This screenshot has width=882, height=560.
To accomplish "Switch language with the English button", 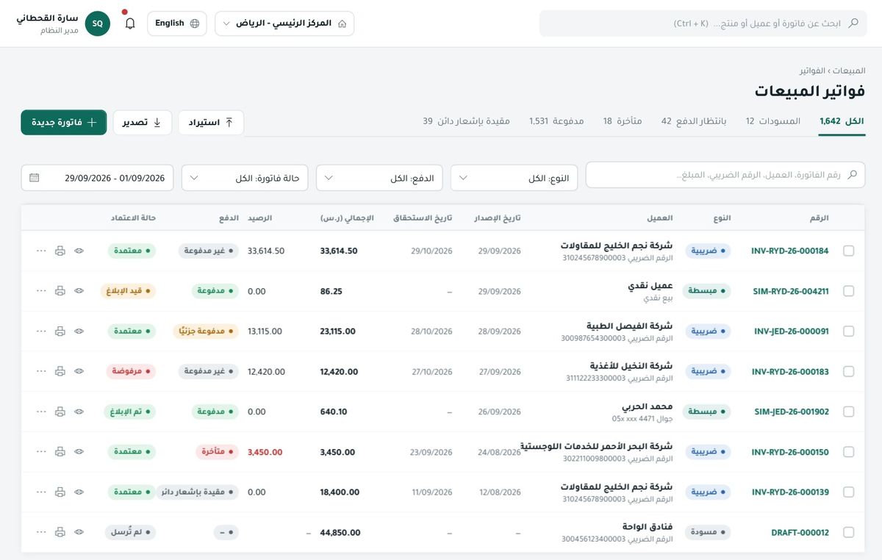I will [177, 24].
